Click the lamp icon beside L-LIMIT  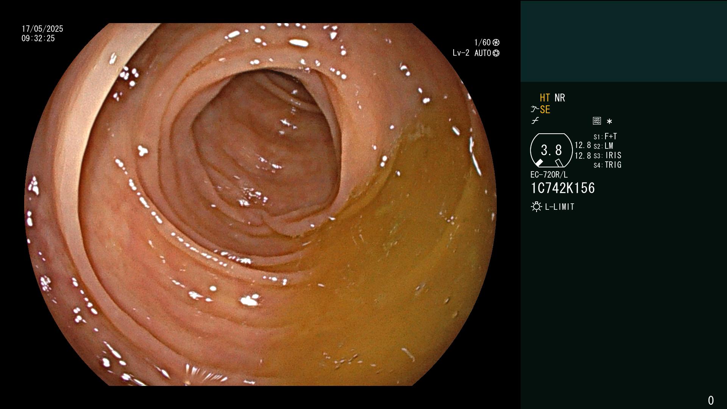tap(536, 207)
